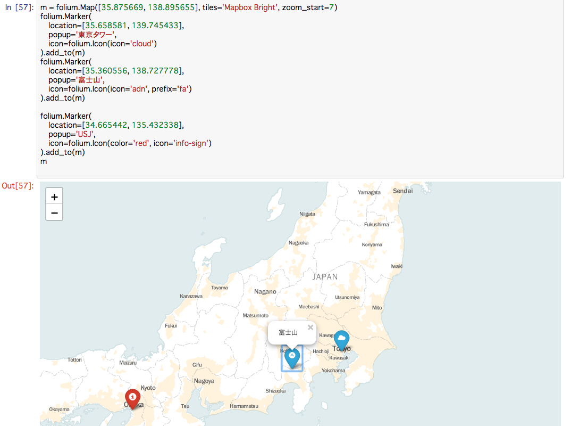Click the Kyoto label on the map
This screenshot has height=426, width=571.
(147, 388)
